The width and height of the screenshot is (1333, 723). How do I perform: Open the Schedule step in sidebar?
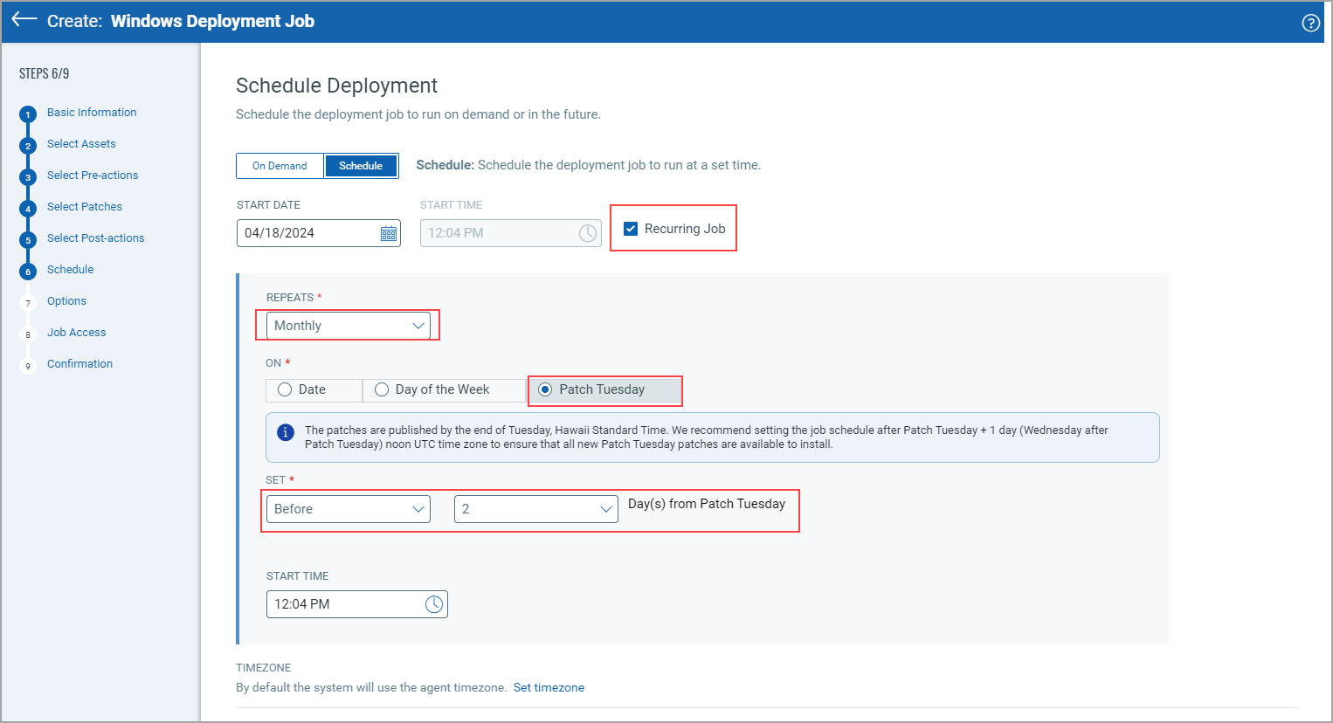(x=70, y=270)
